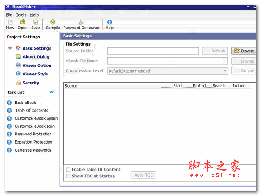Open the Basic eBook task

[25, 103]
